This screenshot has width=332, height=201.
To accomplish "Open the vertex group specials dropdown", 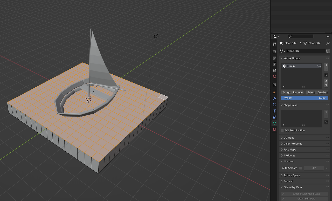I will [326, 75].
